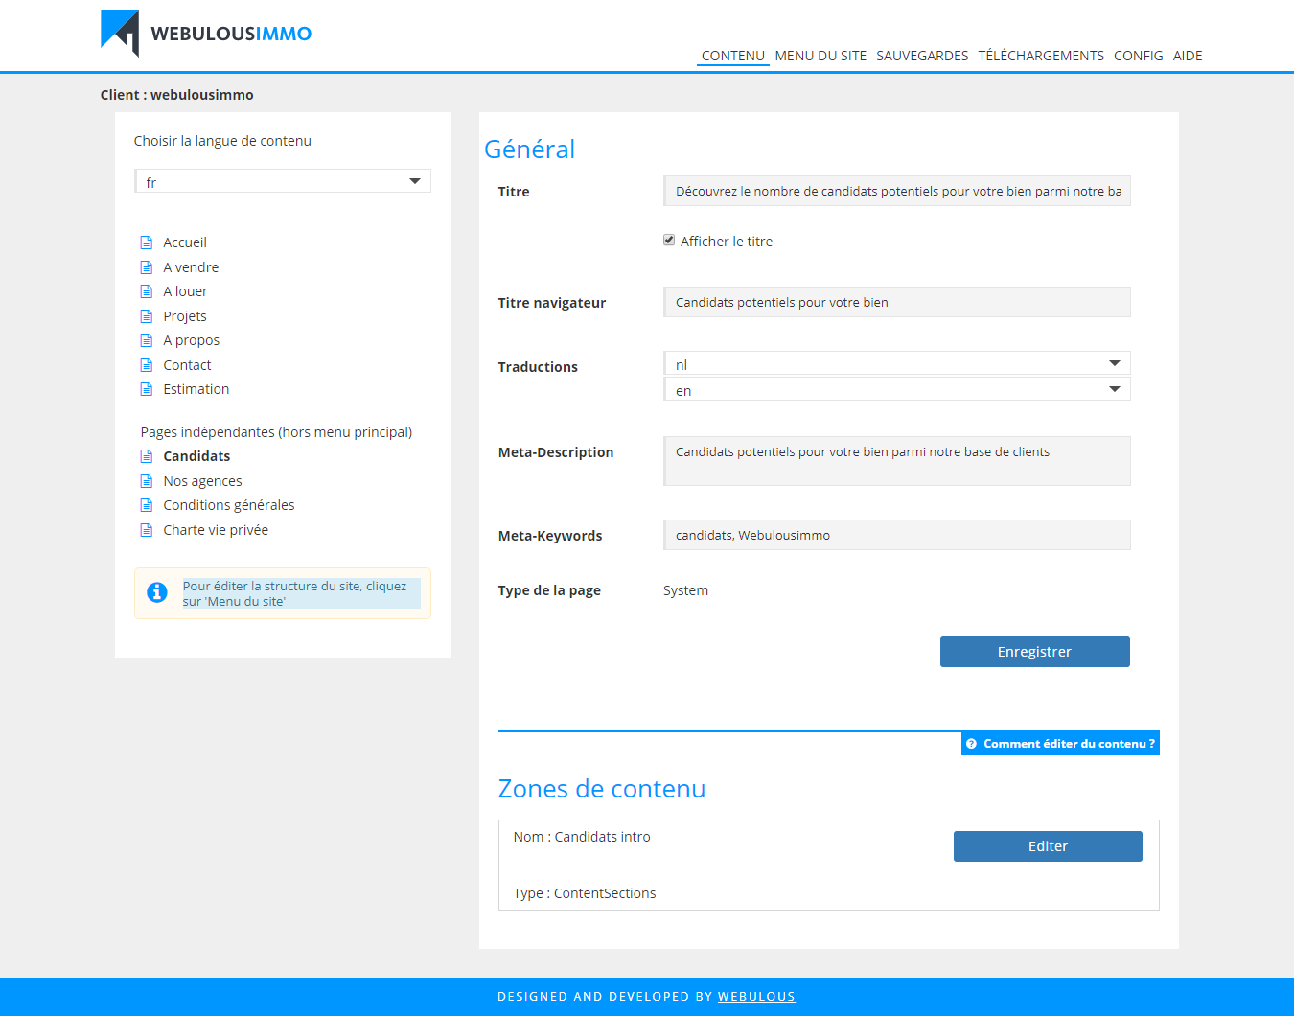Click the document icon next to Nos agences

(x=147, y=481)
